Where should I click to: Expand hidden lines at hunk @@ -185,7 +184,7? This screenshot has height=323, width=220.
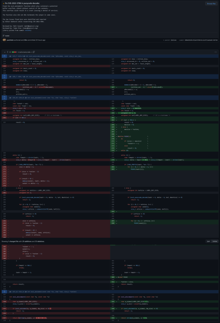(4, 76)
